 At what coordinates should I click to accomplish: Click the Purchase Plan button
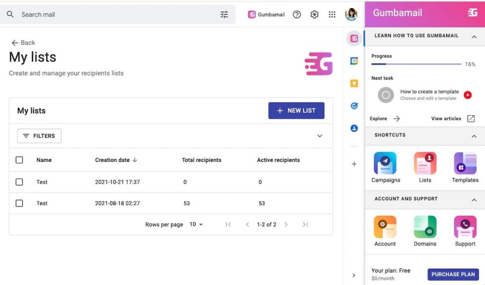click(453, 274)
